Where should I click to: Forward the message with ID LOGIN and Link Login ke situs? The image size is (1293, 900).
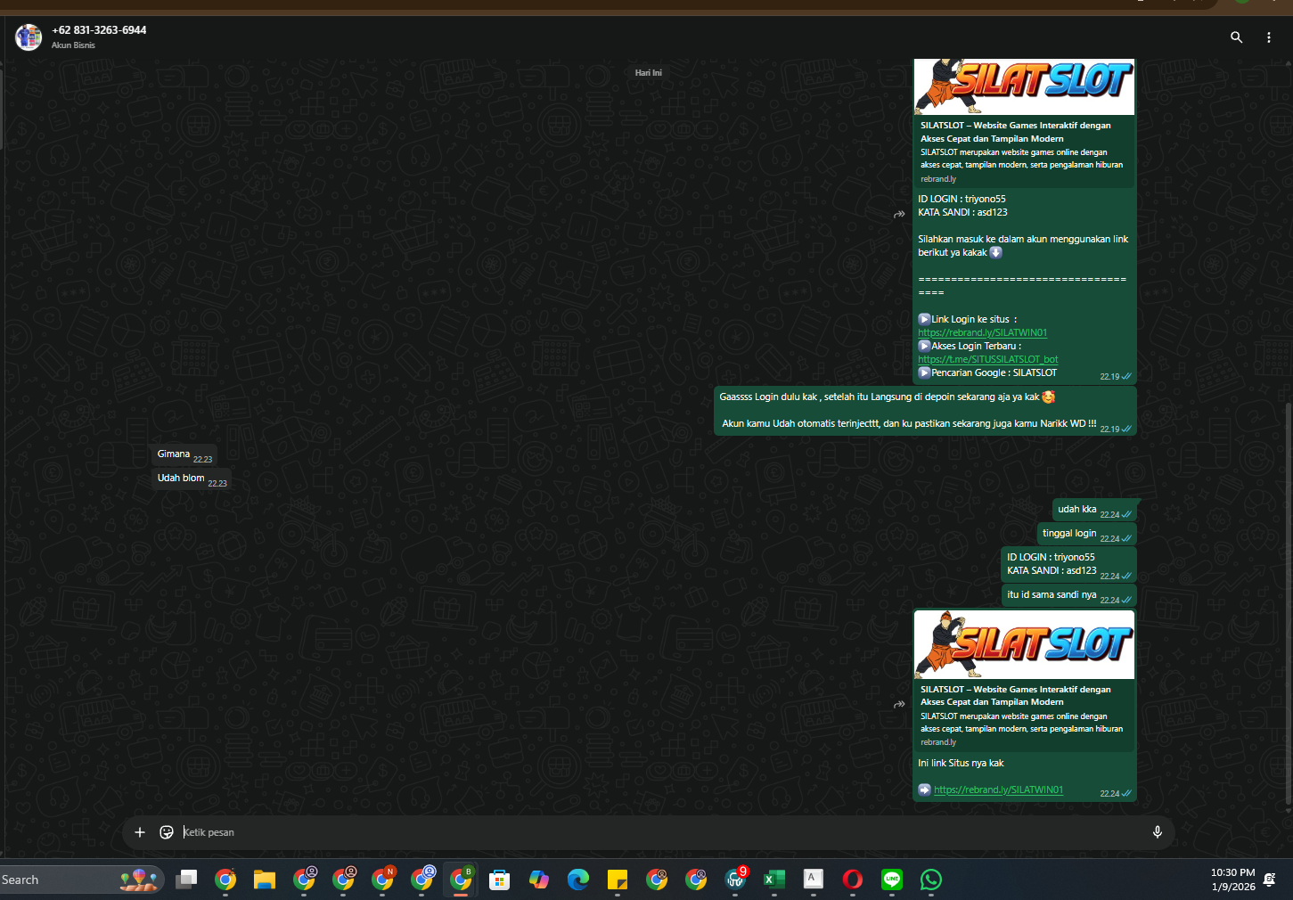[899, 214]
